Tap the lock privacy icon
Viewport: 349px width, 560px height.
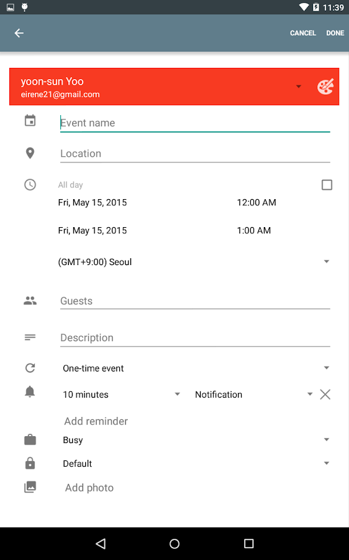[x=30, y=463]
